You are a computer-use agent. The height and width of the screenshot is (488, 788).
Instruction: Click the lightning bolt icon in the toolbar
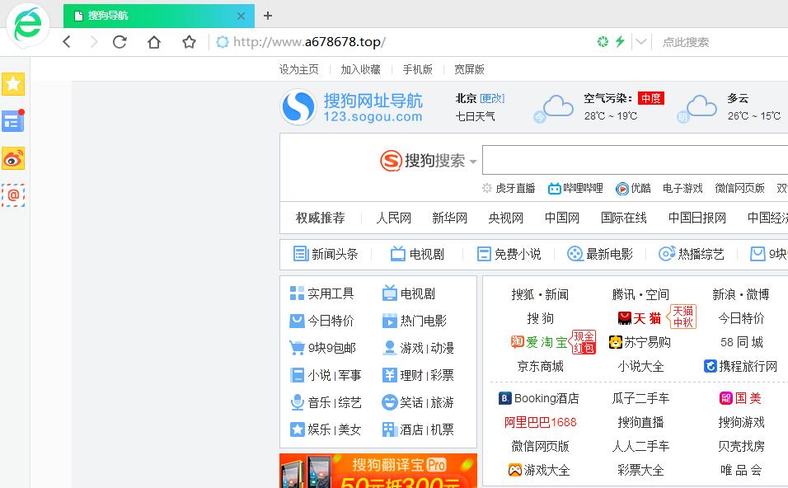point(619,41)
